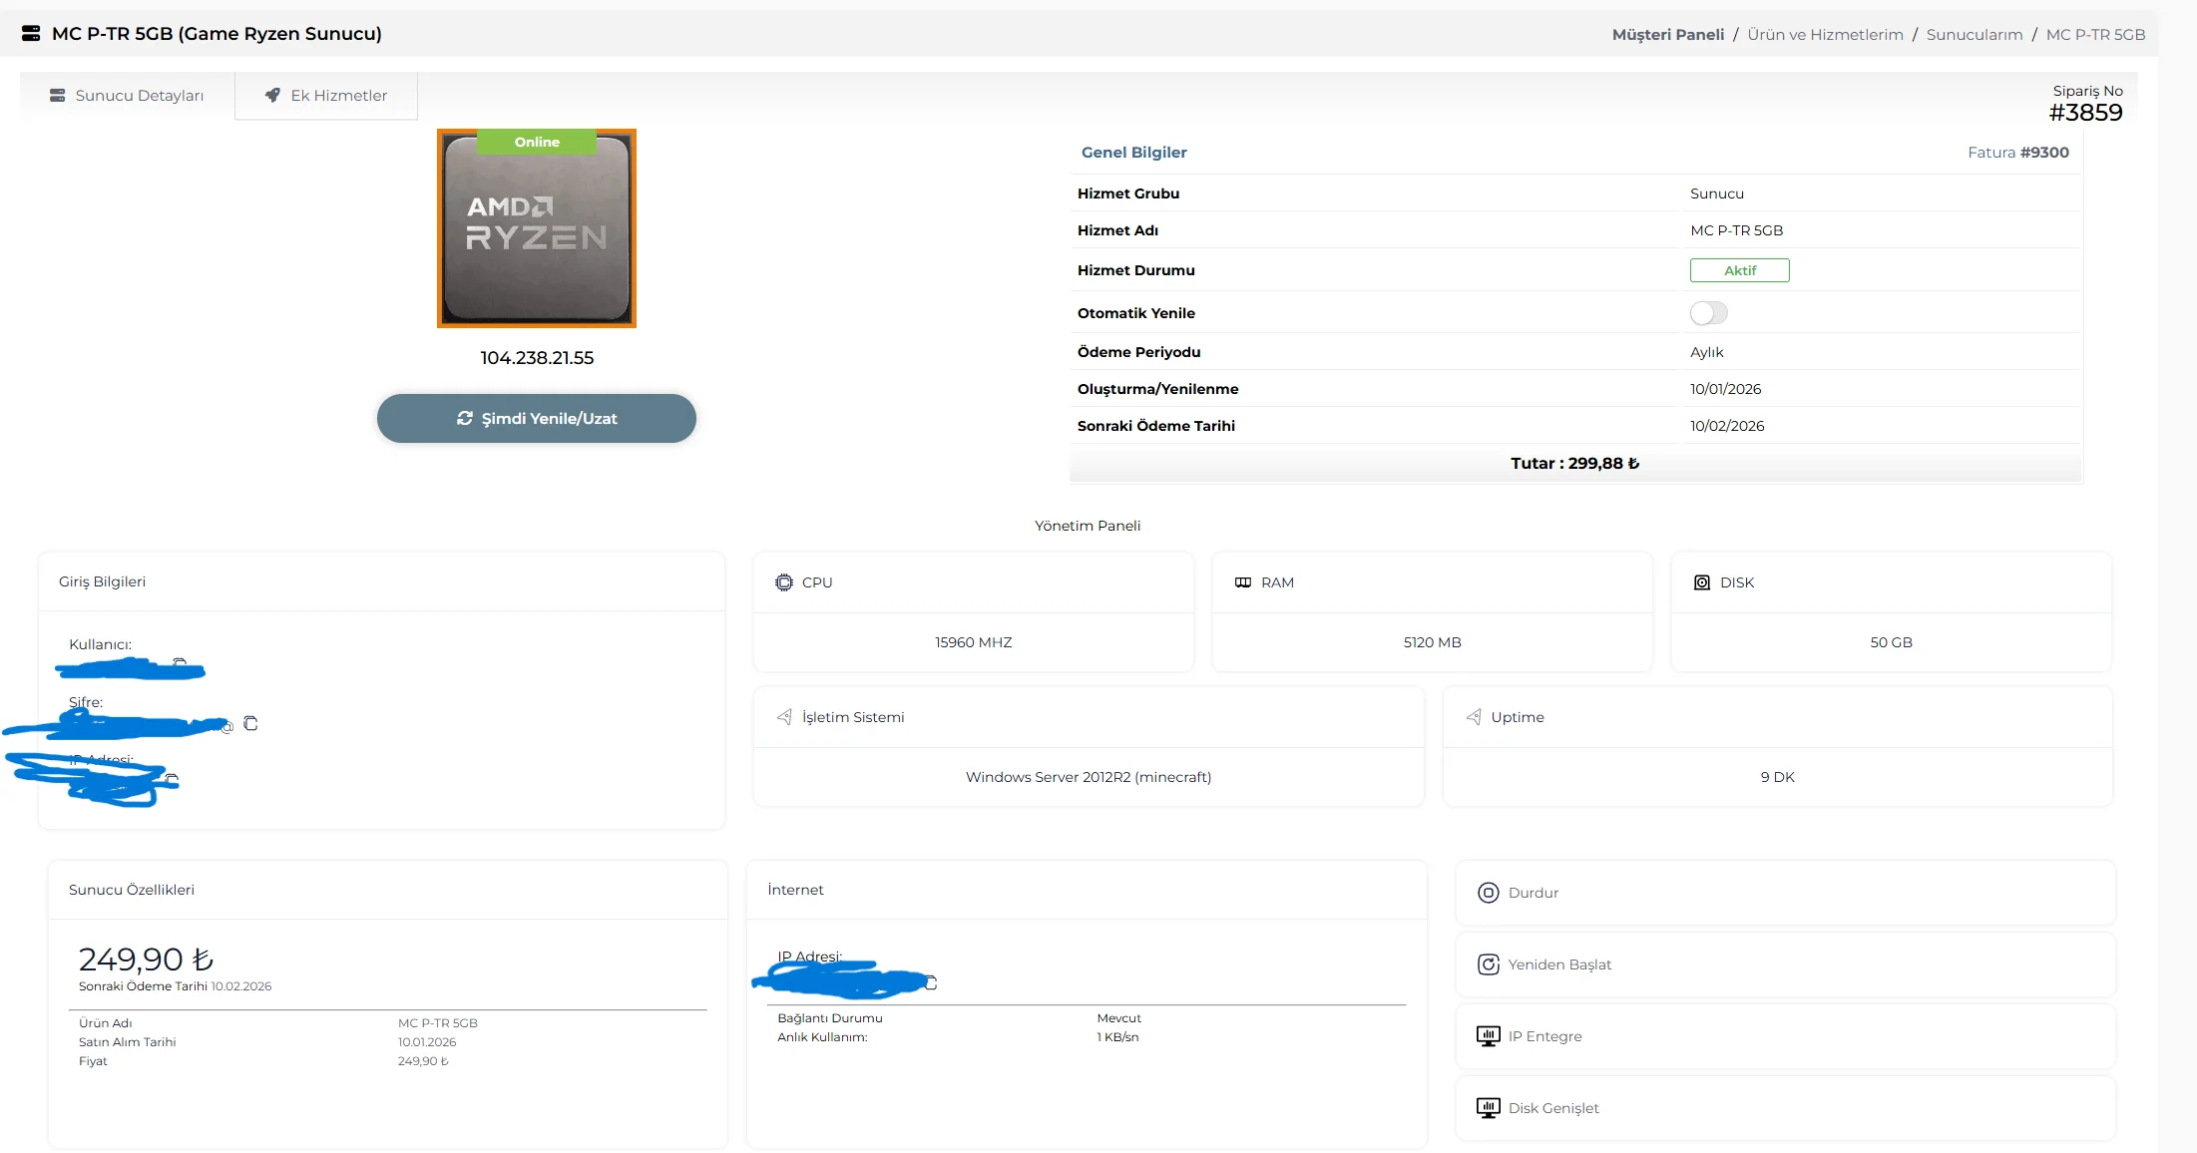Image resolution: width=2197 pixels, height=1153 pixels.
Task: Open the Sunucularım breadcrumb link
Action: 1975,34
